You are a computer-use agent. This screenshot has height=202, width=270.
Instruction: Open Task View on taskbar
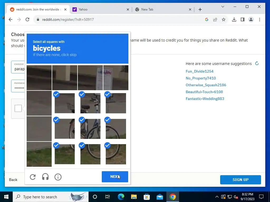108,197
